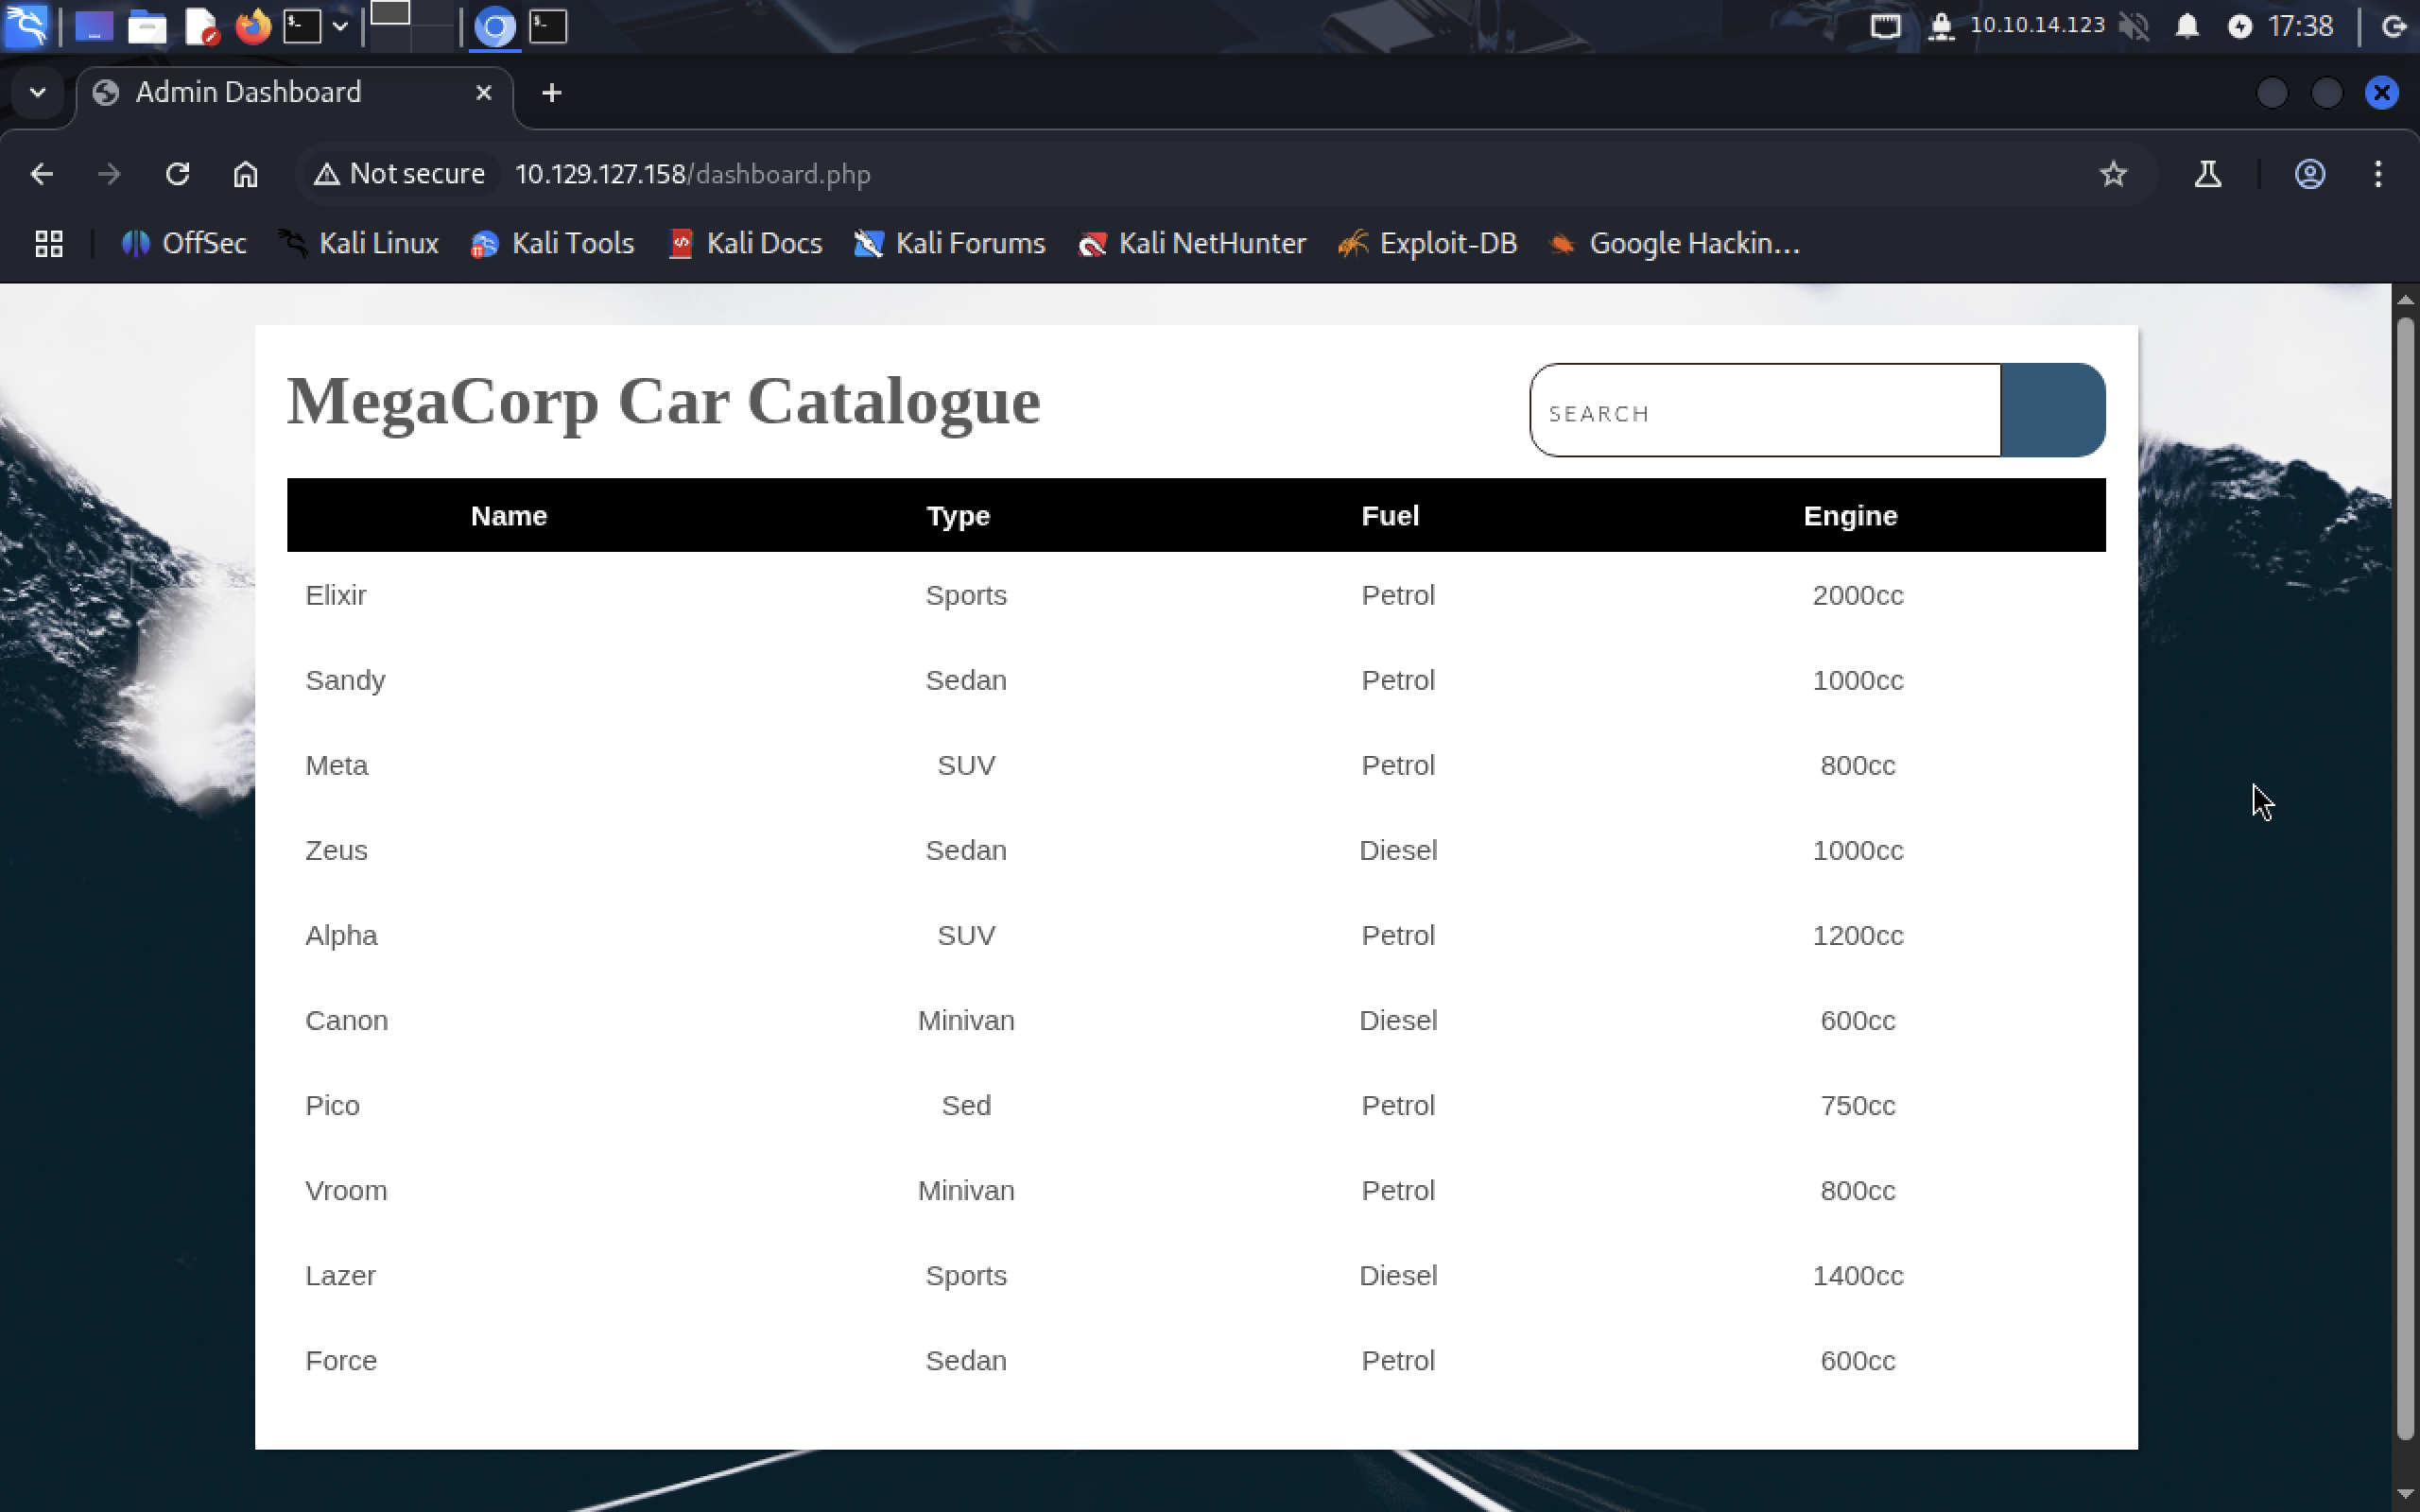Click the address bar URL dashboard.php
Screen dimensions: 2420x1512
[x=692, y=174]
